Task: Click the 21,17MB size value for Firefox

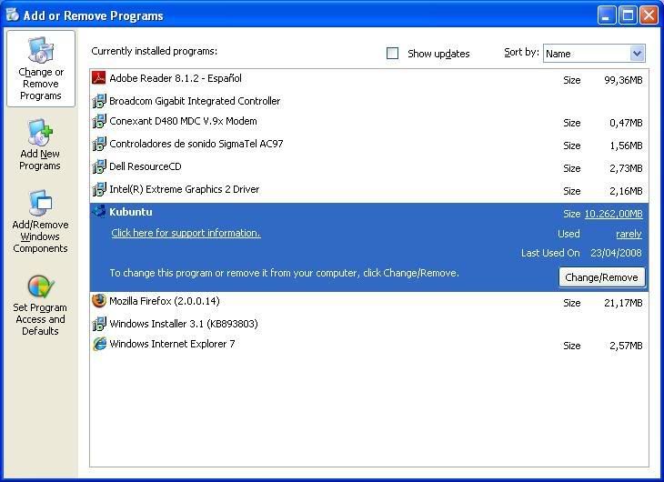Action: click(x=623, y=303)
